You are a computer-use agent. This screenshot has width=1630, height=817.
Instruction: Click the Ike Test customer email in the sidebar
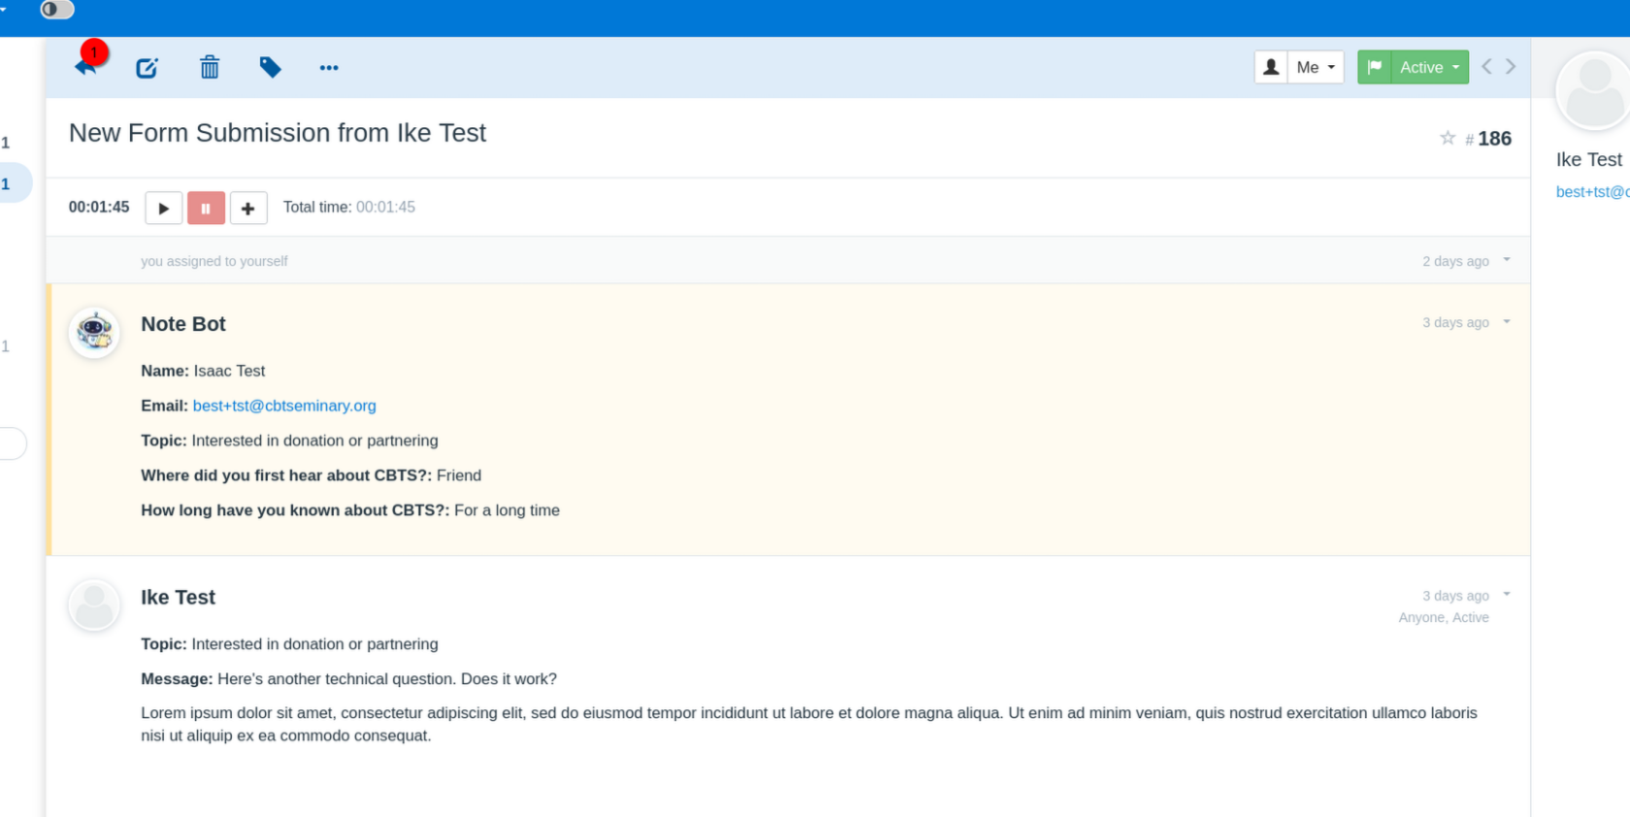click(1592, 192)
